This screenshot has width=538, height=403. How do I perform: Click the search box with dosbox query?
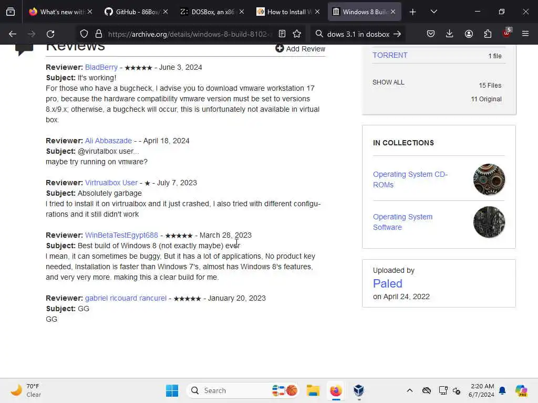pos(358,34)
